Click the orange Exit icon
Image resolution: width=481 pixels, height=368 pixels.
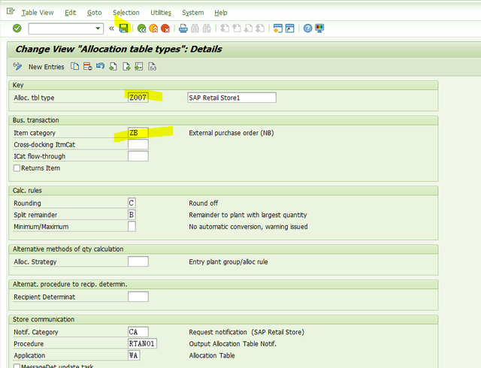[x=153, y=29]
